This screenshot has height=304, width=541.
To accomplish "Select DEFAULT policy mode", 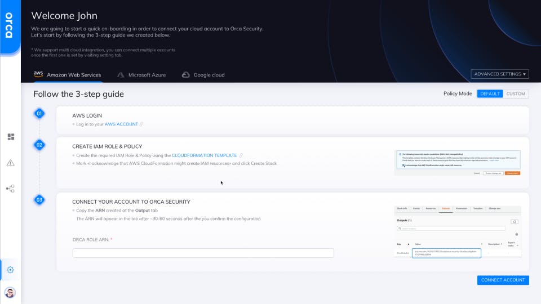I will click(x=490, y=94).
